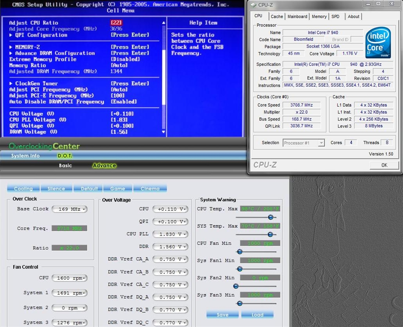Open the System 2 fan speed dropdown
The image size is (403, 327).
click(70, 308)
